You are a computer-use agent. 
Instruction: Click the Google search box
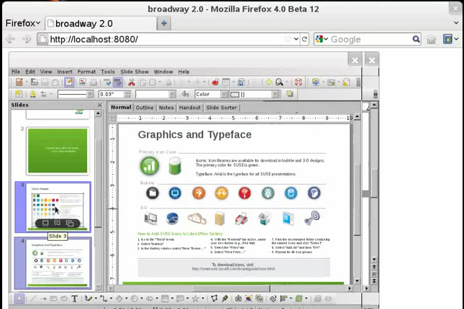pyautogui.click(x=370, y=39)
